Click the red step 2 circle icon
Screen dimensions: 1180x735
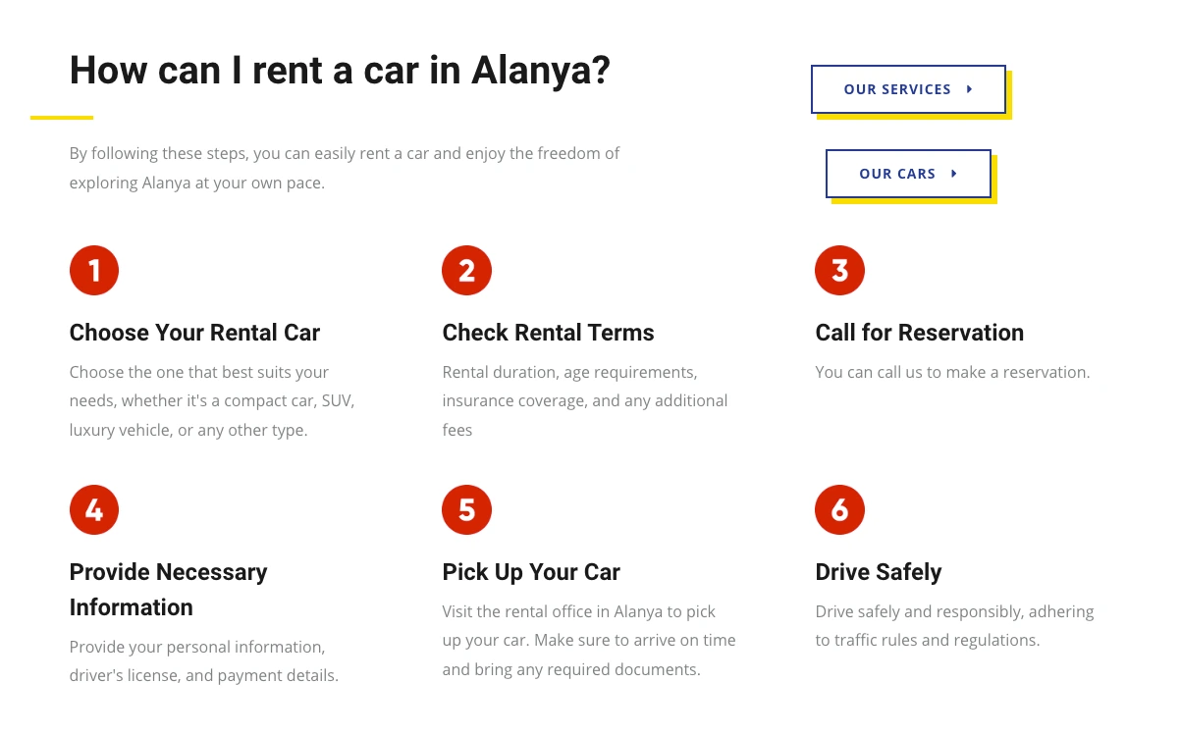tap(467, 270)
